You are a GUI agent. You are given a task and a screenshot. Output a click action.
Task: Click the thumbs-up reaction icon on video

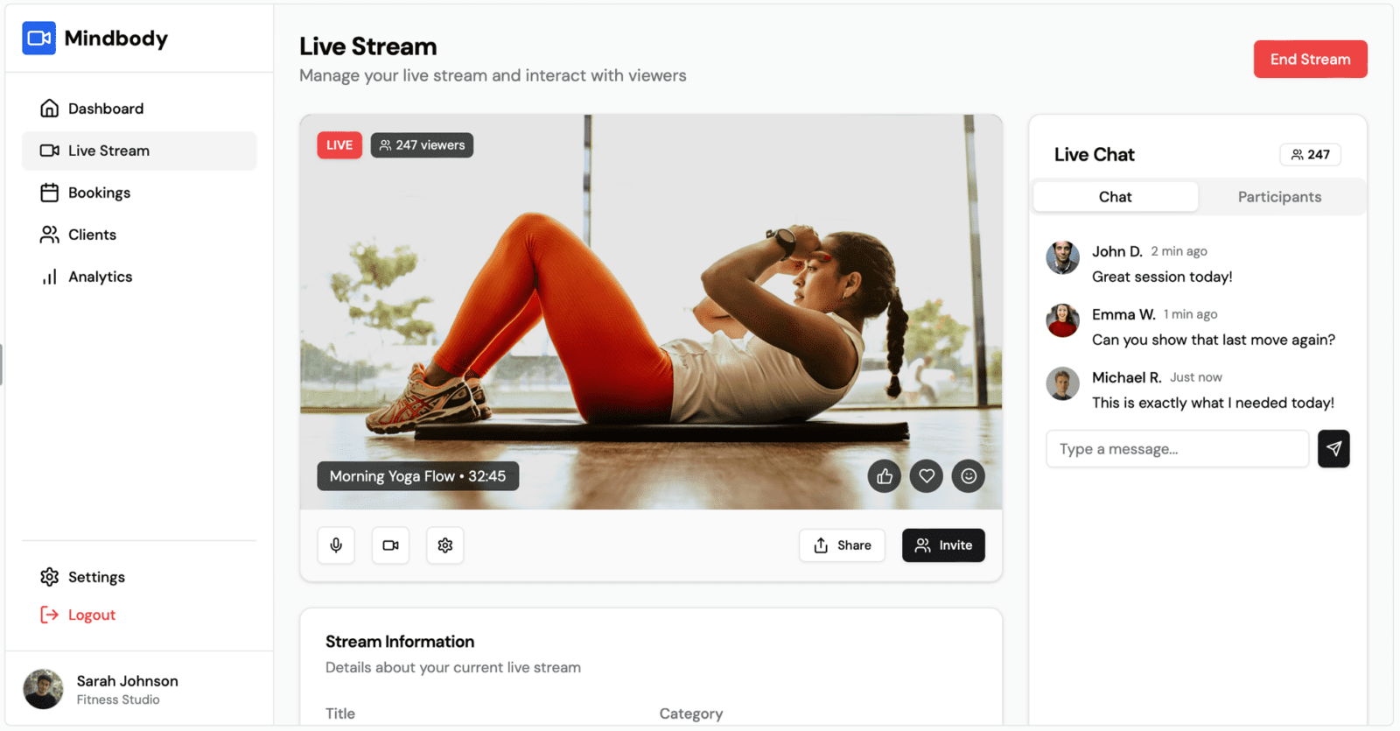coord(884,476)
